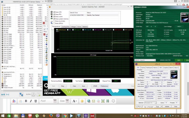The width and height of the screenshot is (189, 118).
Task: Open Viber from the taskbar
Action: (x=58, y=116)
